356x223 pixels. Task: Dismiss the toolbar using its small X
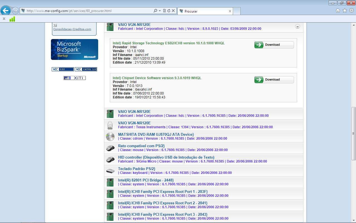point(4,19)
